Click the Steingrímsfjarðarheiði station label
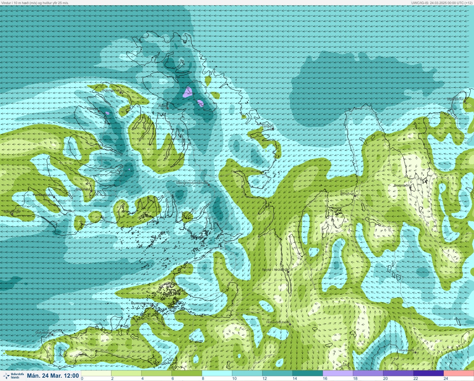This screenshot has height=381, width=474. [192, 183]
